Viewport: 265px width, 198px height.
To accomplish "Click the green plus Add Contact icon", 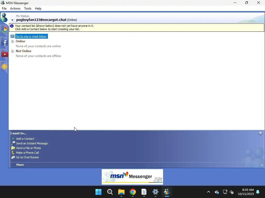I will 13,138.
